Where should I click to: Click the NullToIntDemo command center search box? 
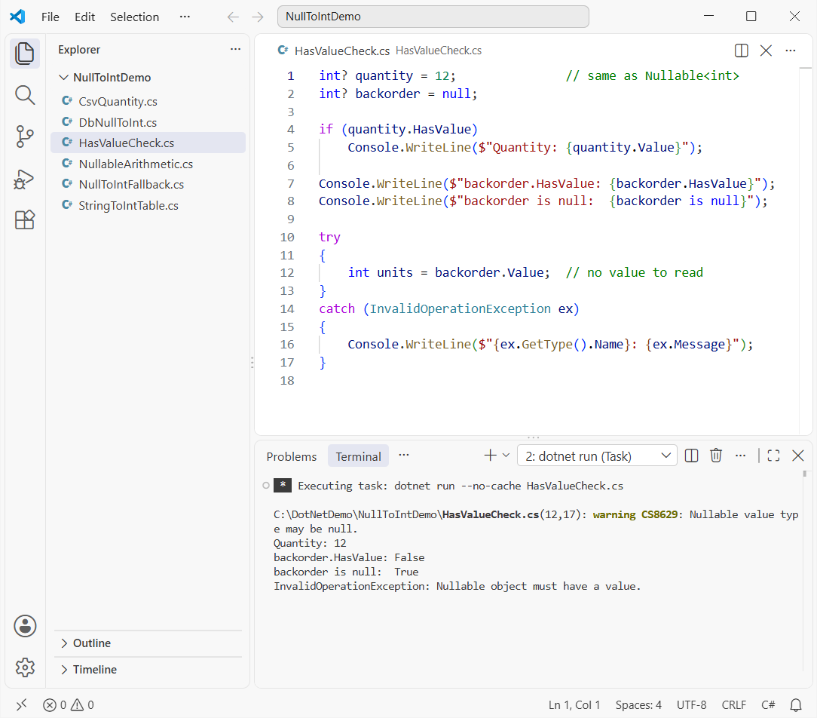433,17
